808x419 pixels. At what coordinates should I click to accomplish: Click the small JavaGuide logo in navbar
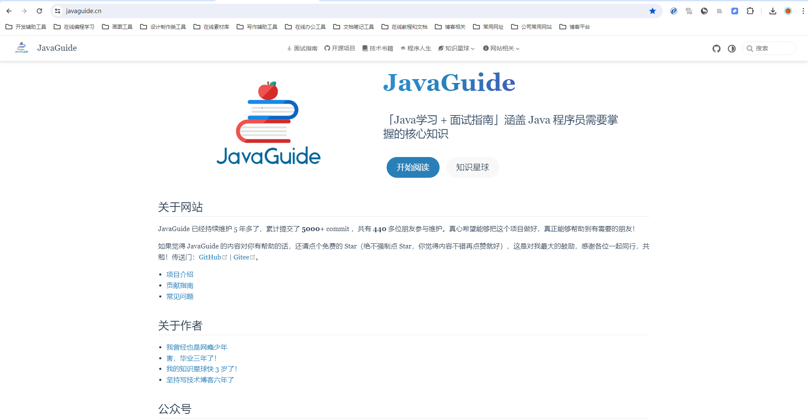[22, 48]
